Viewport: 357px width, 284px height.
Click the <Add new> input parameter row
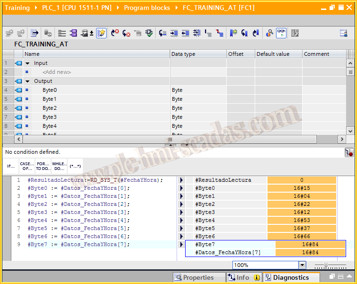pos(56,72)
